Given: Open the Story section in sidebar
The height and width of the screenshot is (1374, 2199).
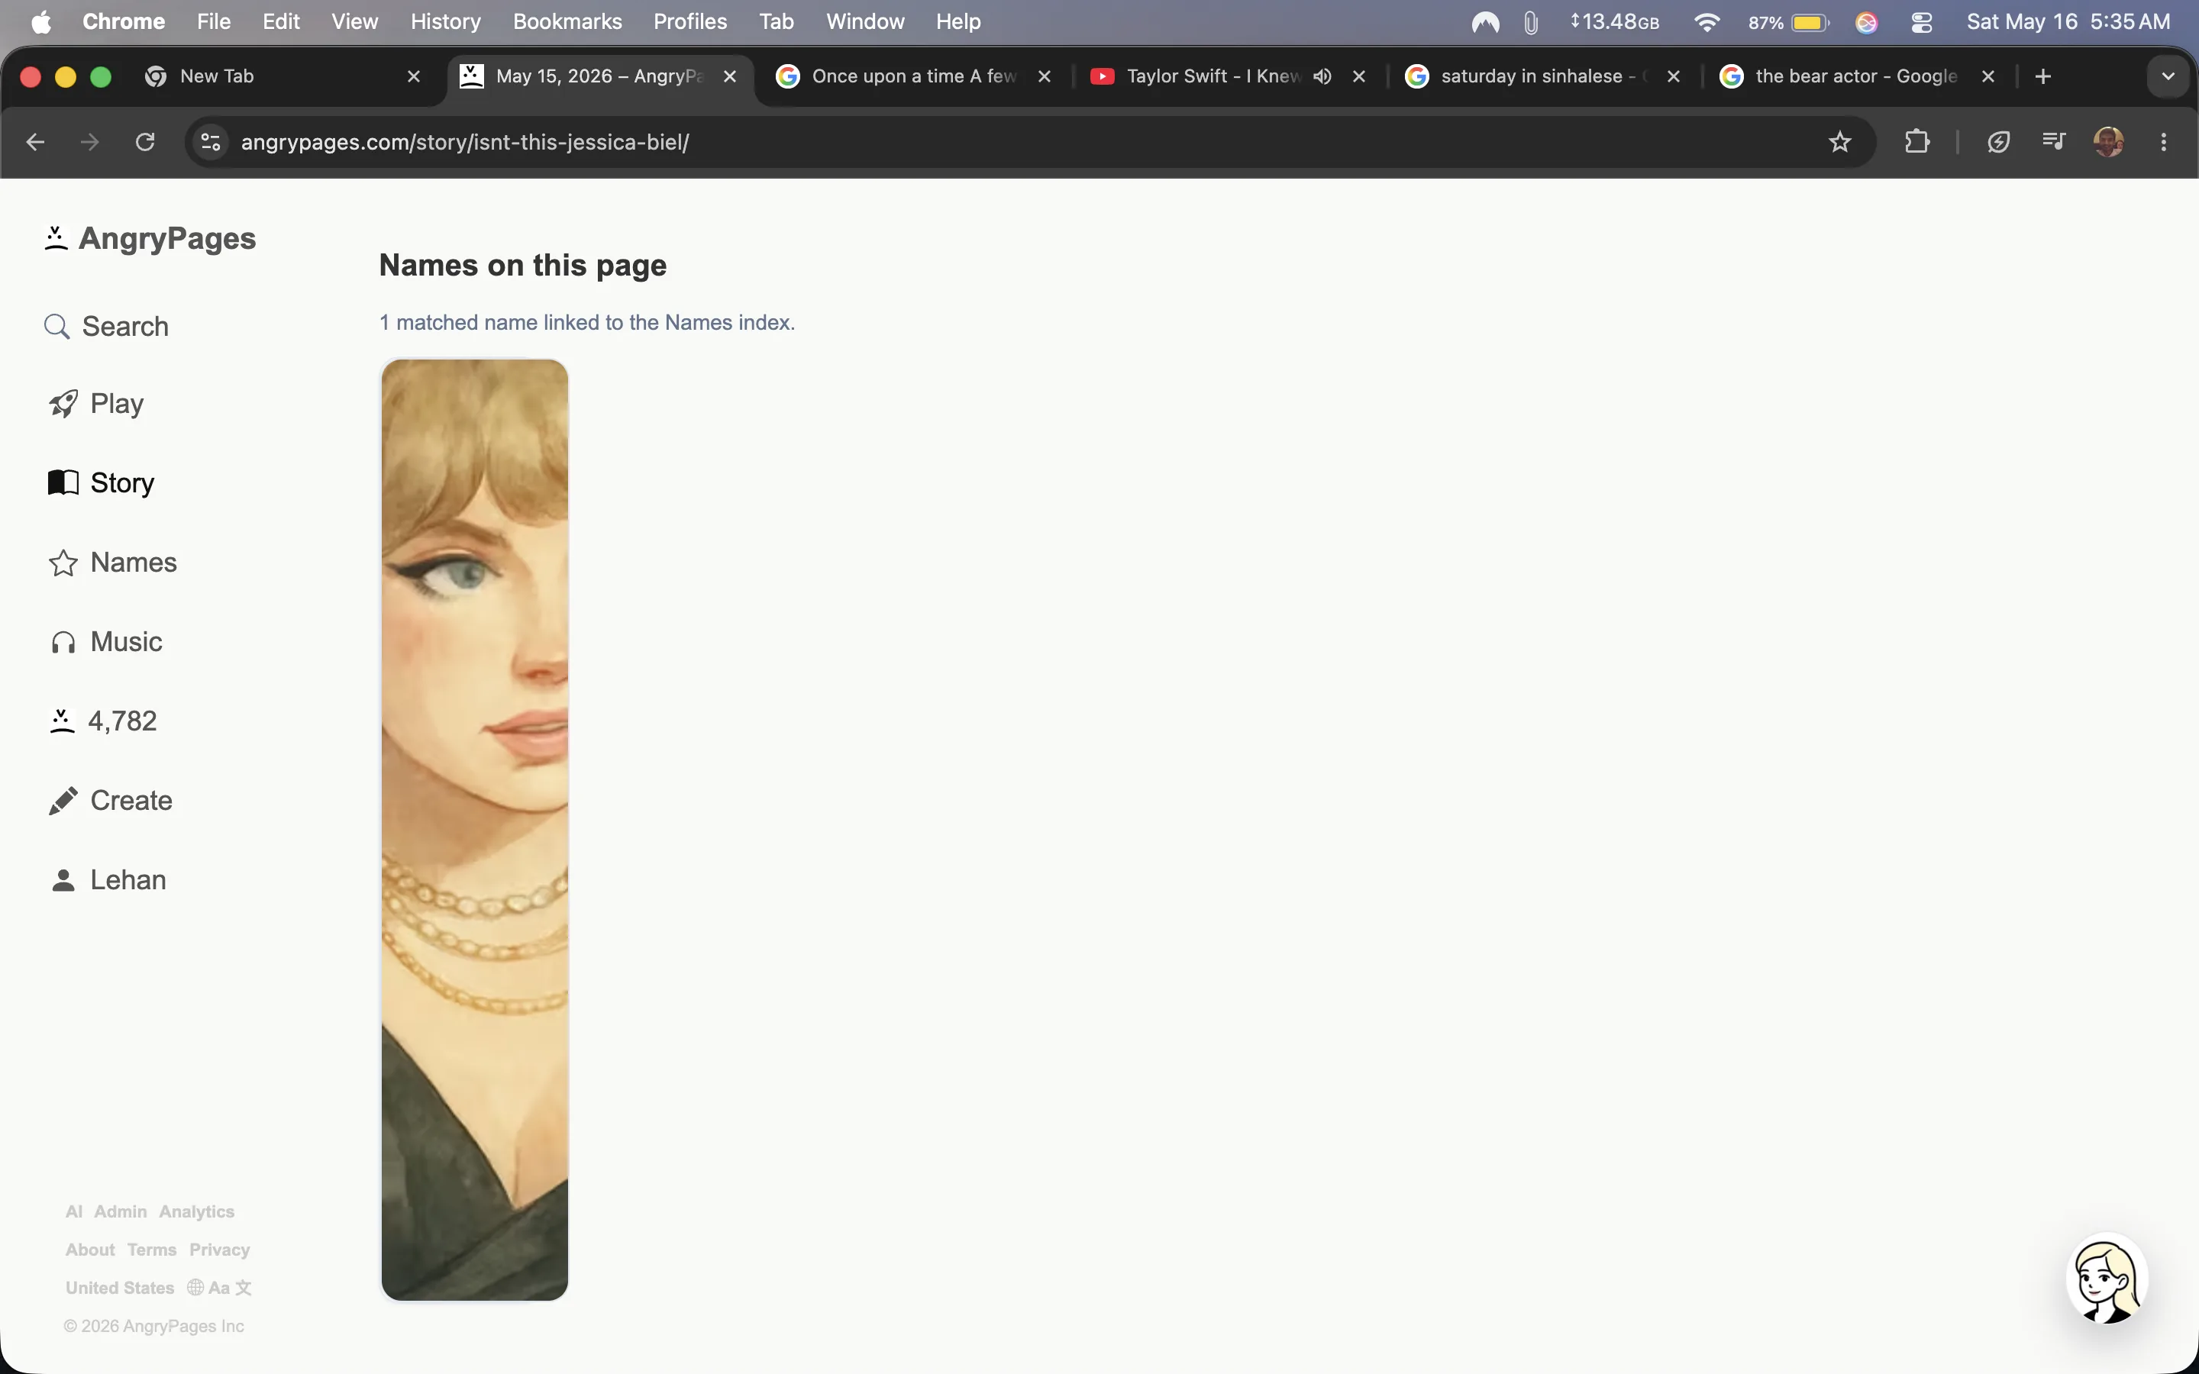Looking at the screenshot, I should (101, 482).
